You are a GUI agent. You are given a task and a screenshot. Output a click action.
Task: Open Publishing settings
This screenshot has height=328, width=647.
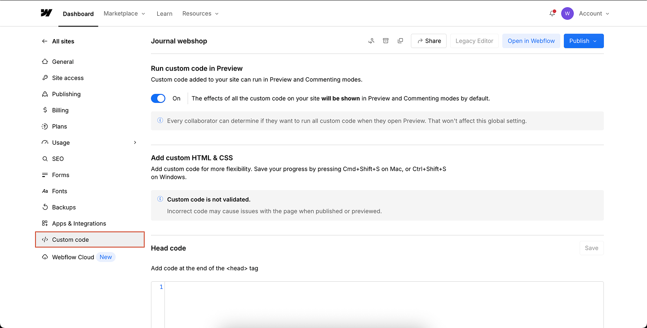pos(90,94)
